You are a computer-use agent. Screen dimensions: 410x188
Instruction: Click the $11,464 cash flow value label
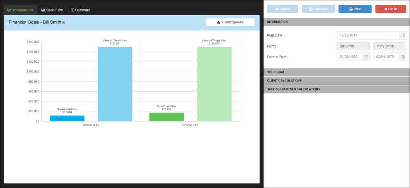[x=67, y=112]
